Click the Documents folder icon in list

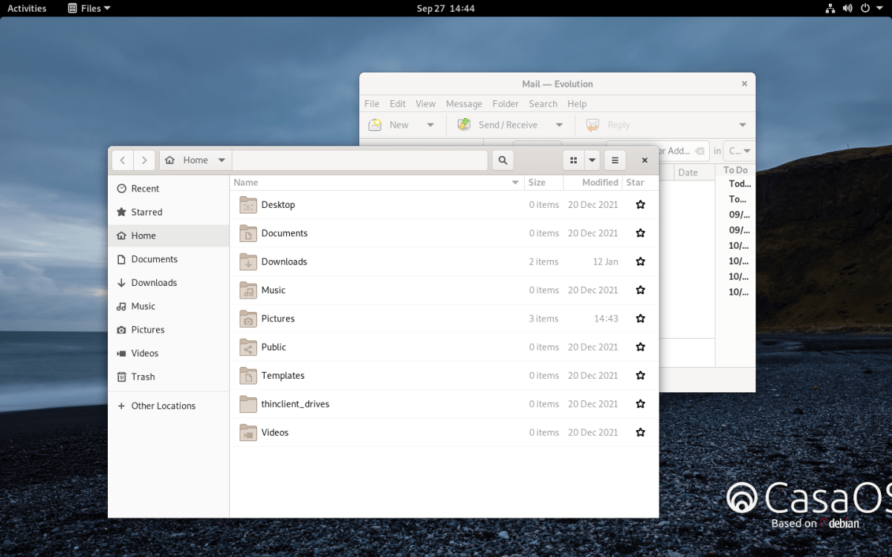pos(248,233)
